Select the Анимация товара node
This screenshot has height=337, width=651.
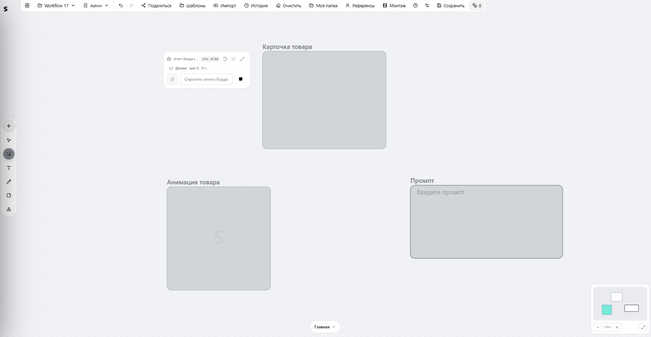(x=219, y=238)
